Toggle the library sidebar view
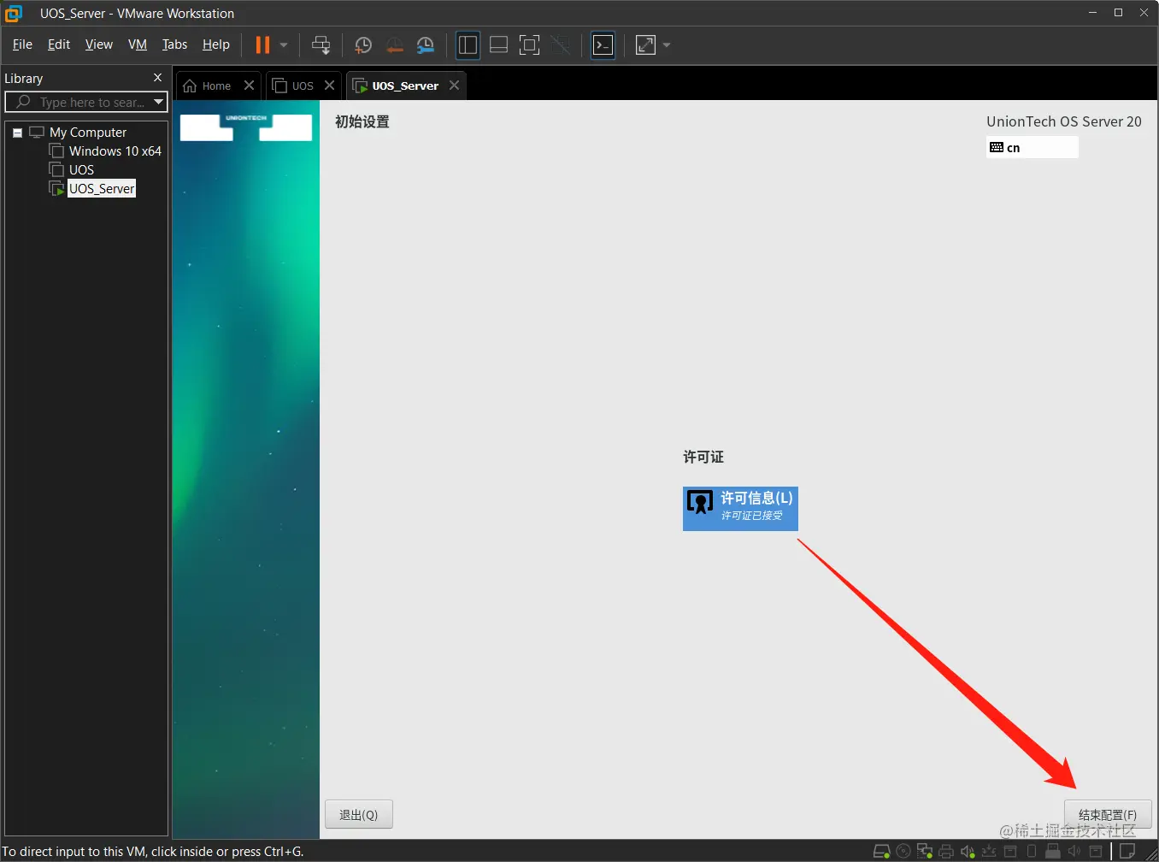Screen dimensions: 1159x862 pyautogui.click(x=468, y=45)
